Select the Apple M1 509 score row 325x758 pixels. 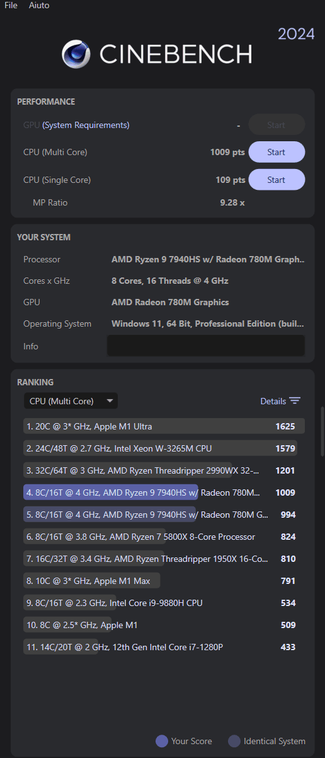[x=164, y=625]
